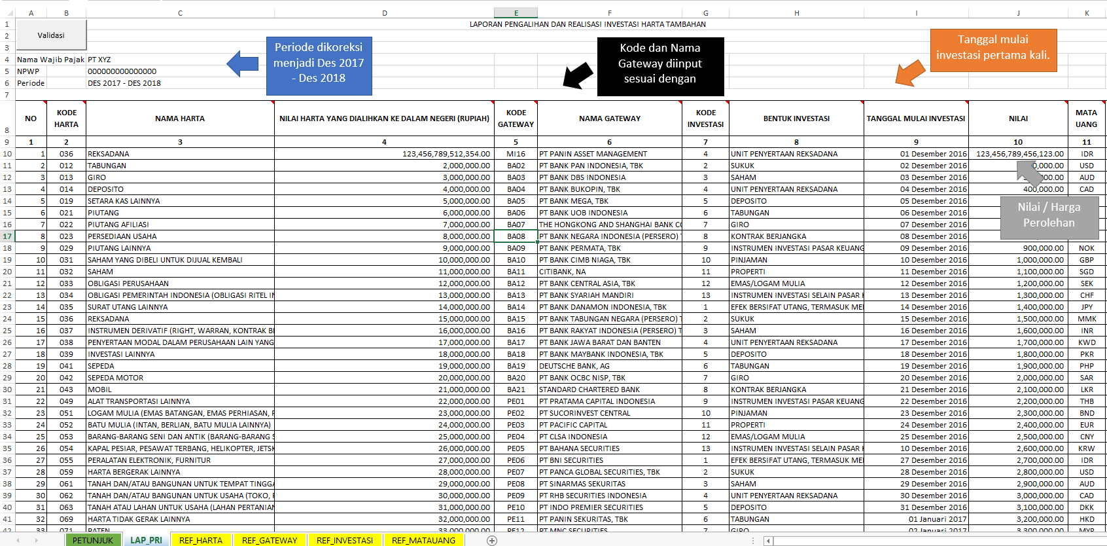Open the REF_HARTA sheet tab
1107x546 pixels.
[201, 540]
